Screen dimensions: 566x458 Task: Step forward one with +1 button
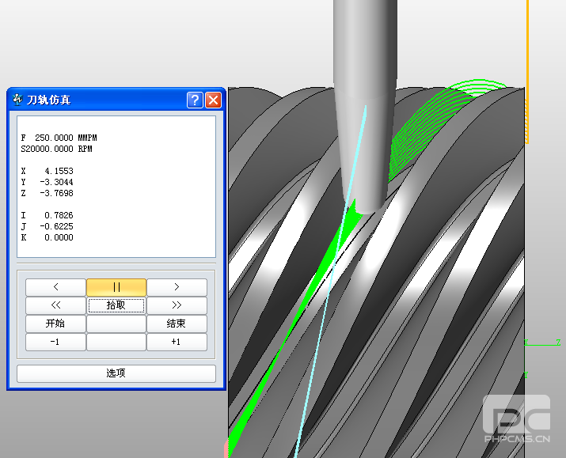pos(177,342)
